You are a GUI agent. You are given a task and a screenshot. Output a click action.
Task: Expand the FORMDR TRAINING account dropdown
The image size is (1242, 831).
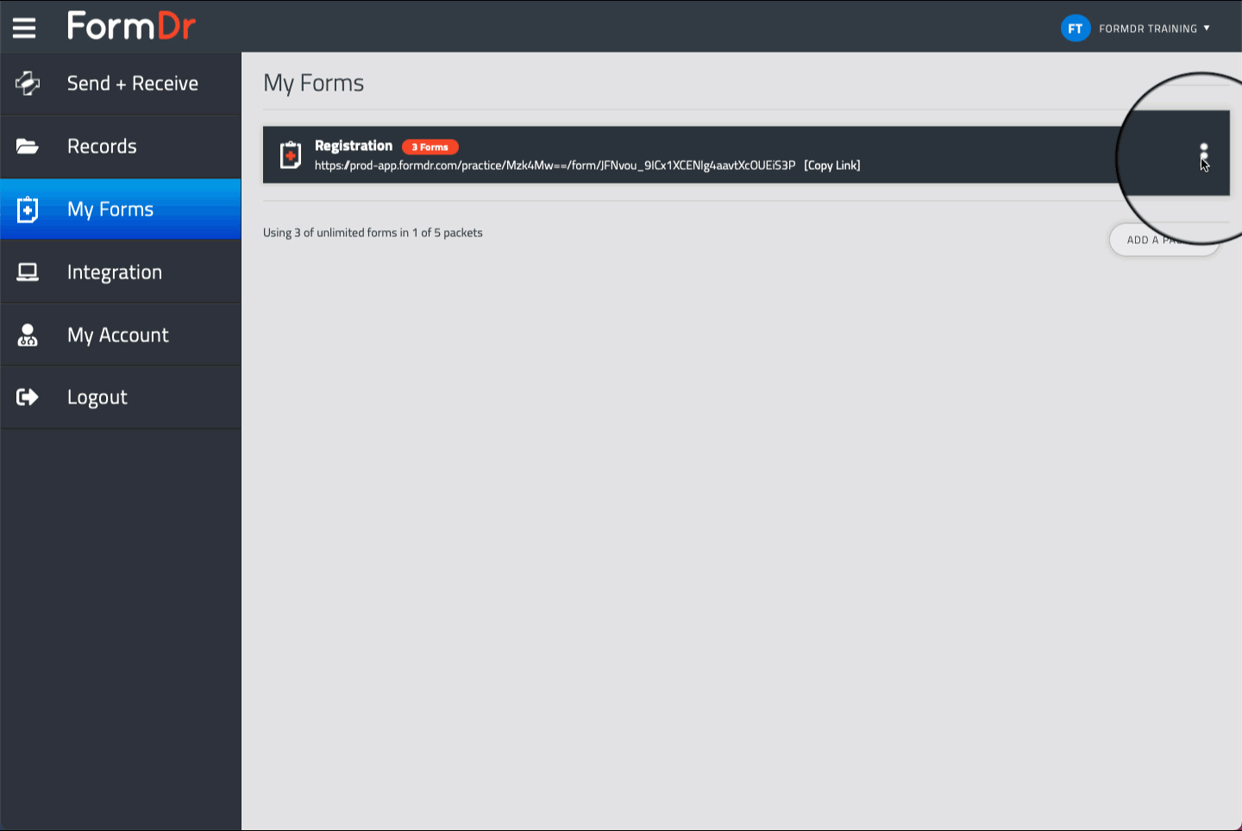(1154, 28)
